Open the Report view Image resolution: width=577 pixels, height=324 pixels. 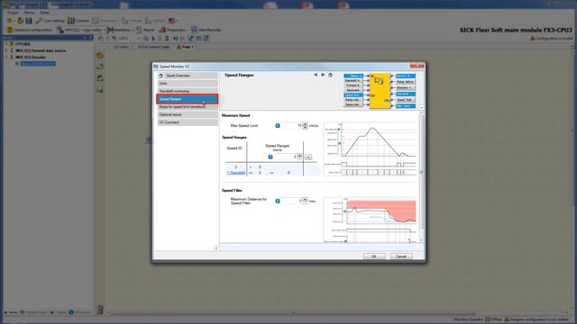coord(146,30)
